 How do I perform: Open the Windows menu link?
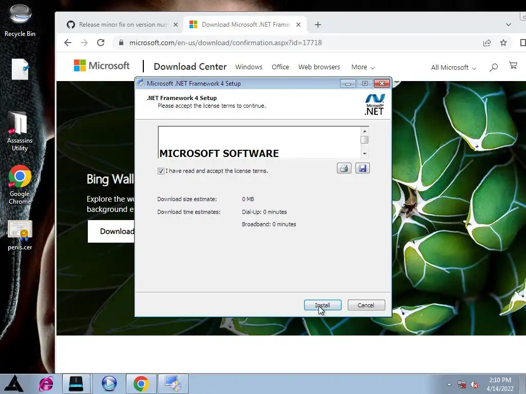[249, 67]
